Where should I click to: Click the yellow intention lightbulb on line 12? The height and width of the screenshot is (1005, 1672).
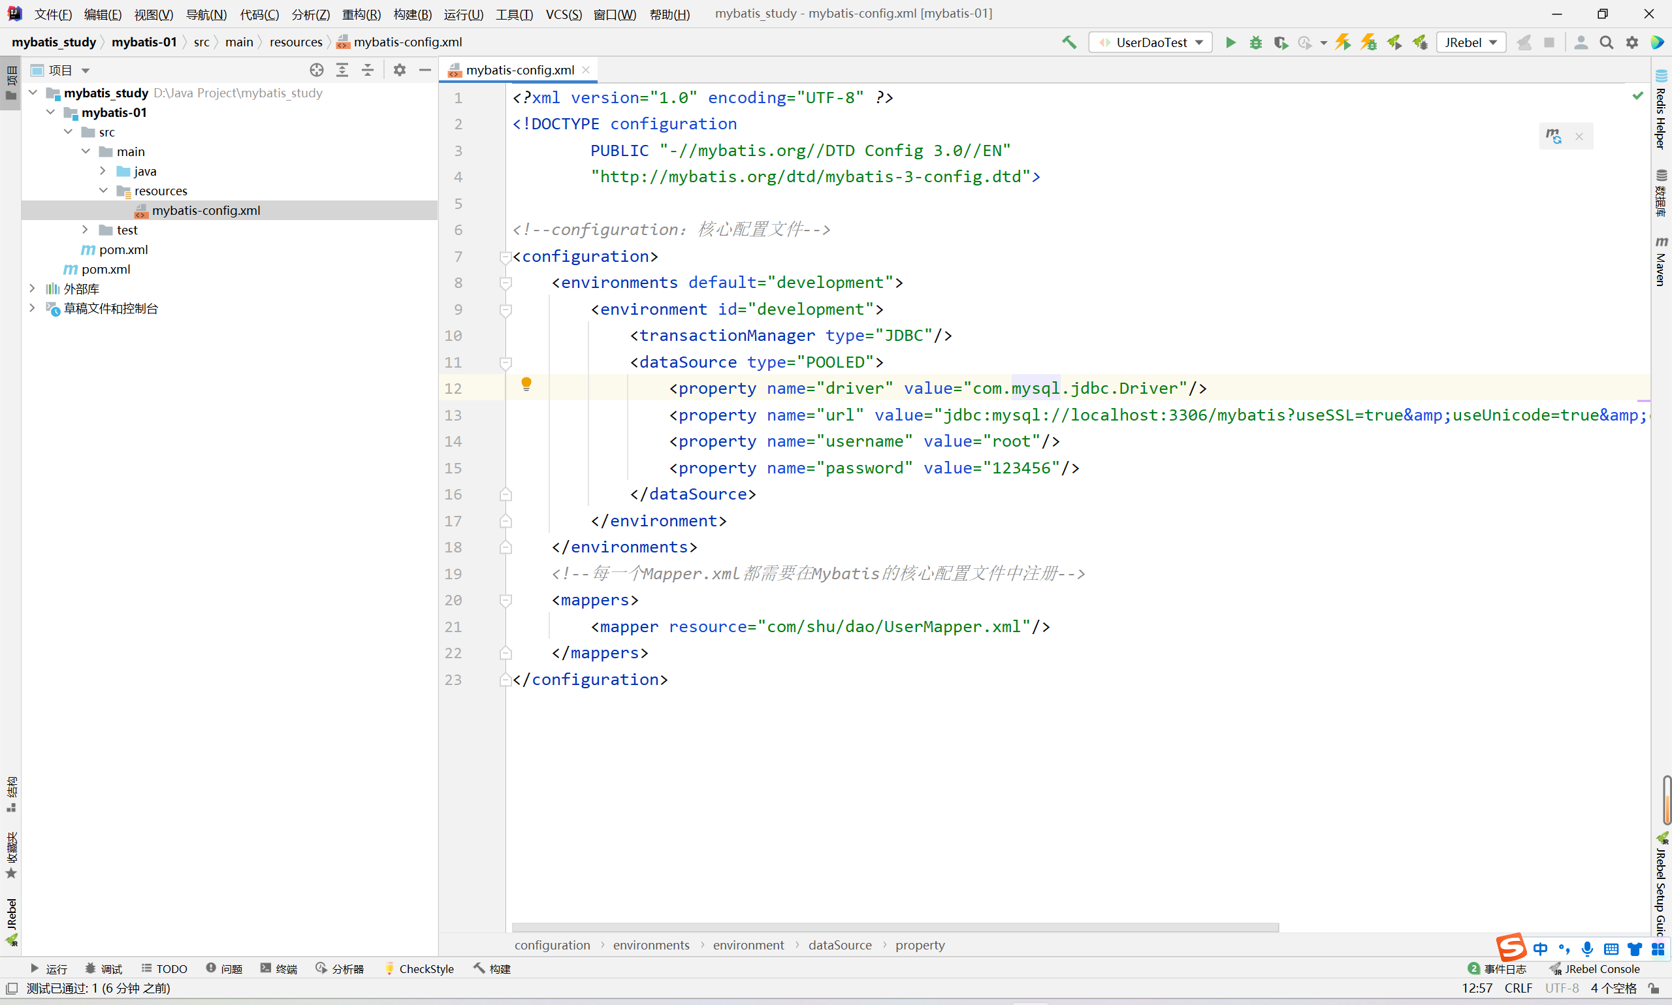coord(526,385)
